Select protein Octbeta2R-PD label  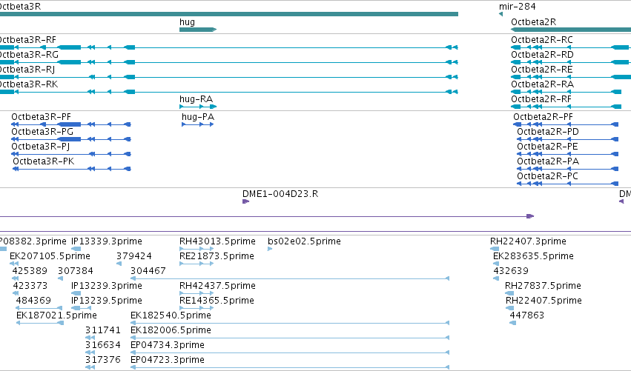548,132
